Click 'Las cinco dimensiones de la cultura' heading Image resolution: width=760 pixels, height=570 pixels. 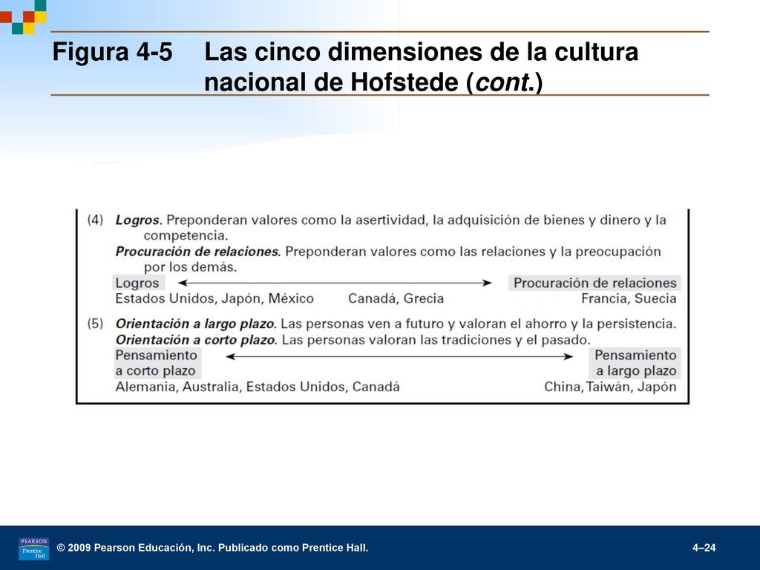click(422, 51)
